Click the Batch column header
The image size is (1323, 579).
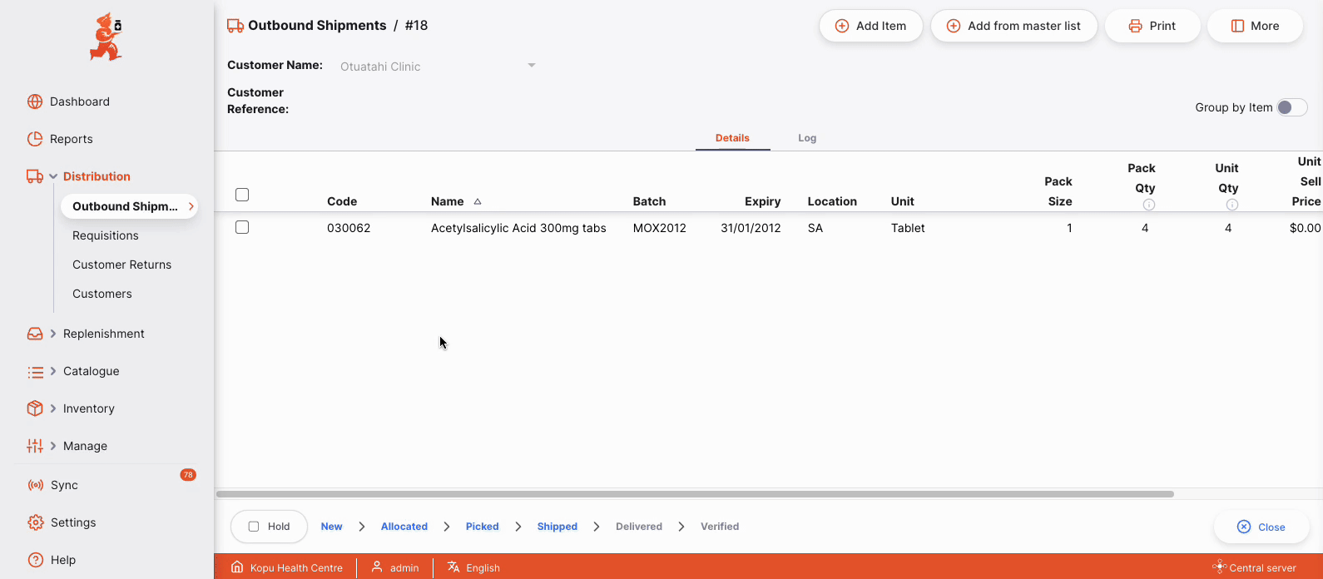pos(650,201)
